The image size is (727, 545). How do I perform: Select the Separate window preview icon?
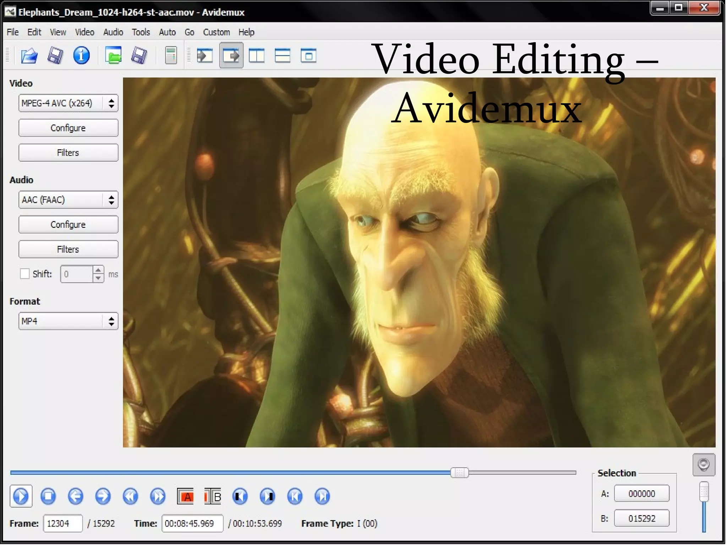click(x=308, y=56)
